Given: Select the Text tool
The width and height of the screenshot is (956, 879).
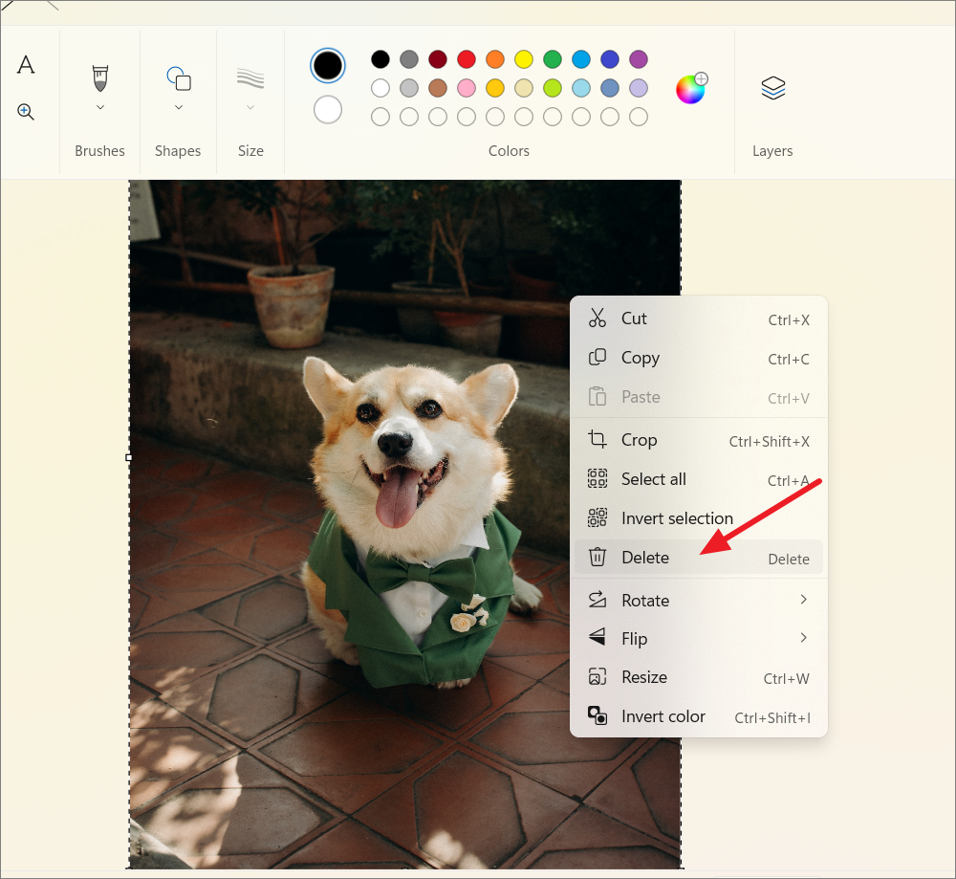Looking at the screenshot, I should (x=26, y=64).
